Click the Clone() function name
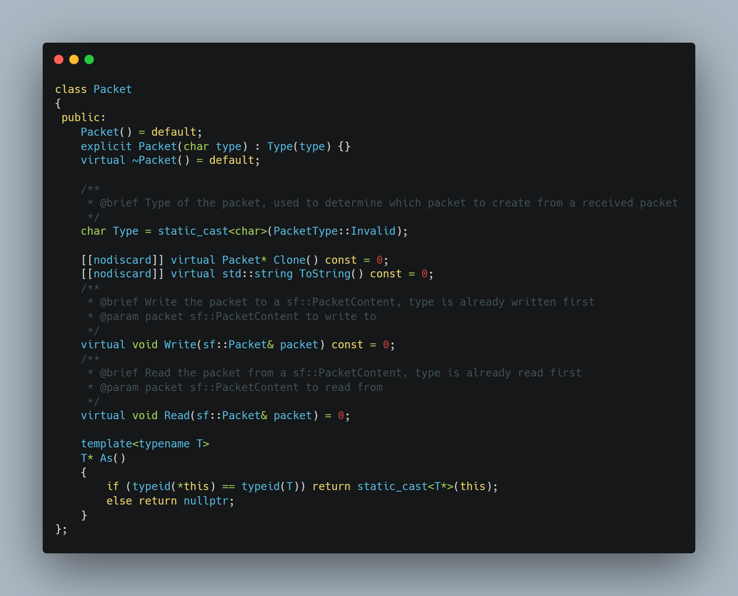Image resolution: width=738 pixels, height=596 pixels. (295, 260)
